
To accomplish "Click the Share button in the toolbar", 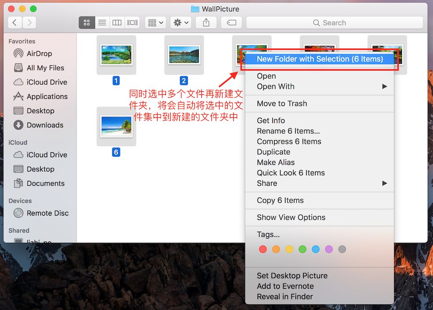I will click(206, 22).
